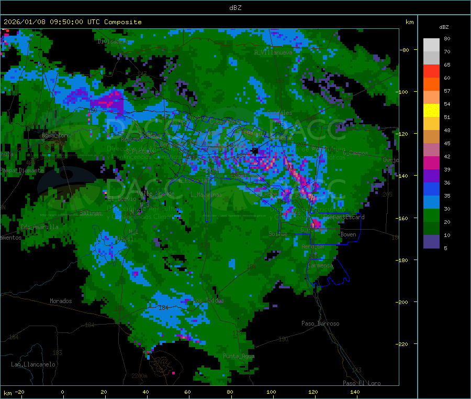Choose the light blue 30-35 dBZ legend band
471x399 pixels.
[x=431, y=202]
